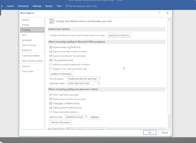Uncheck Ignore Internet and file addresses
The width and height of the screenshot is (196, 143).
[x=51, y=56]
